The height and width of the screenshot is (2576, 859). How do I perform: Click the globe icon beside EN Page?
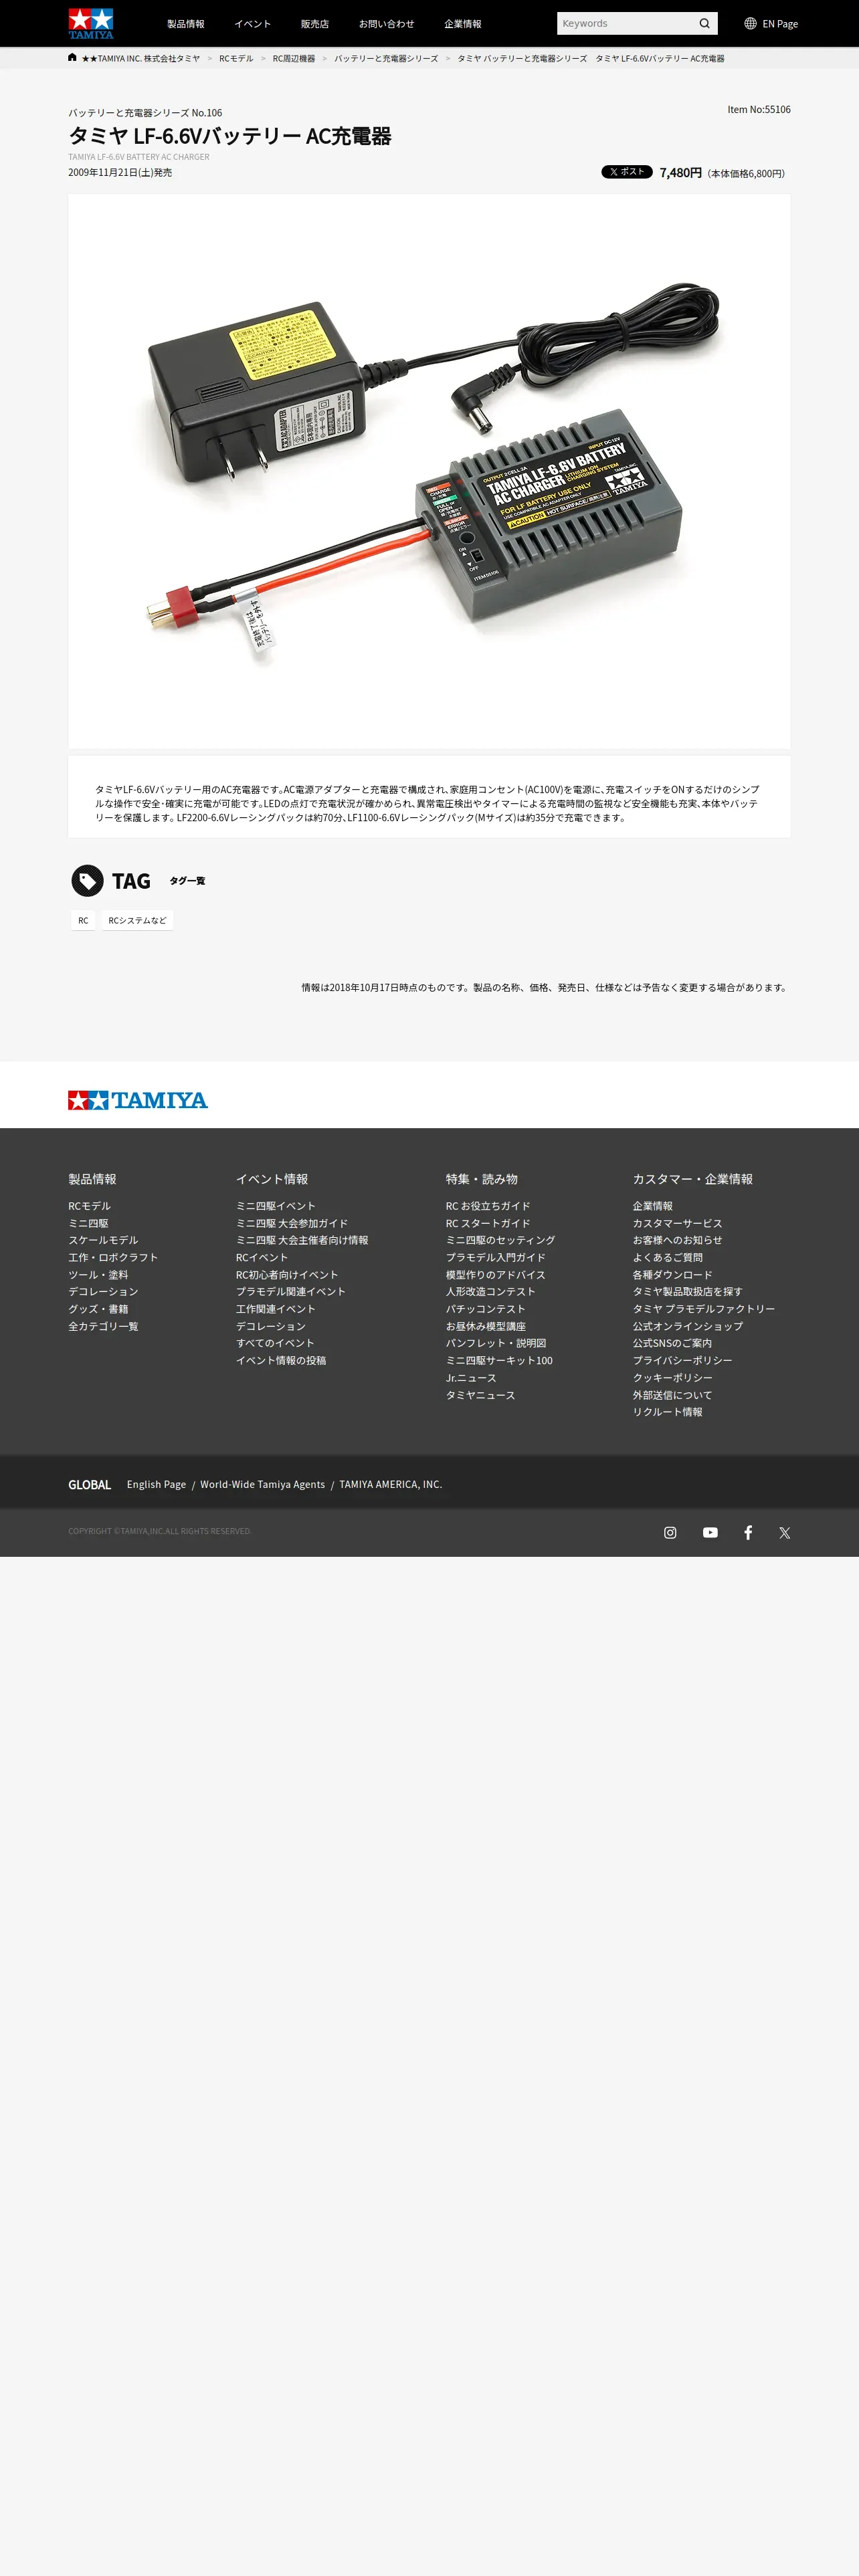750,23
